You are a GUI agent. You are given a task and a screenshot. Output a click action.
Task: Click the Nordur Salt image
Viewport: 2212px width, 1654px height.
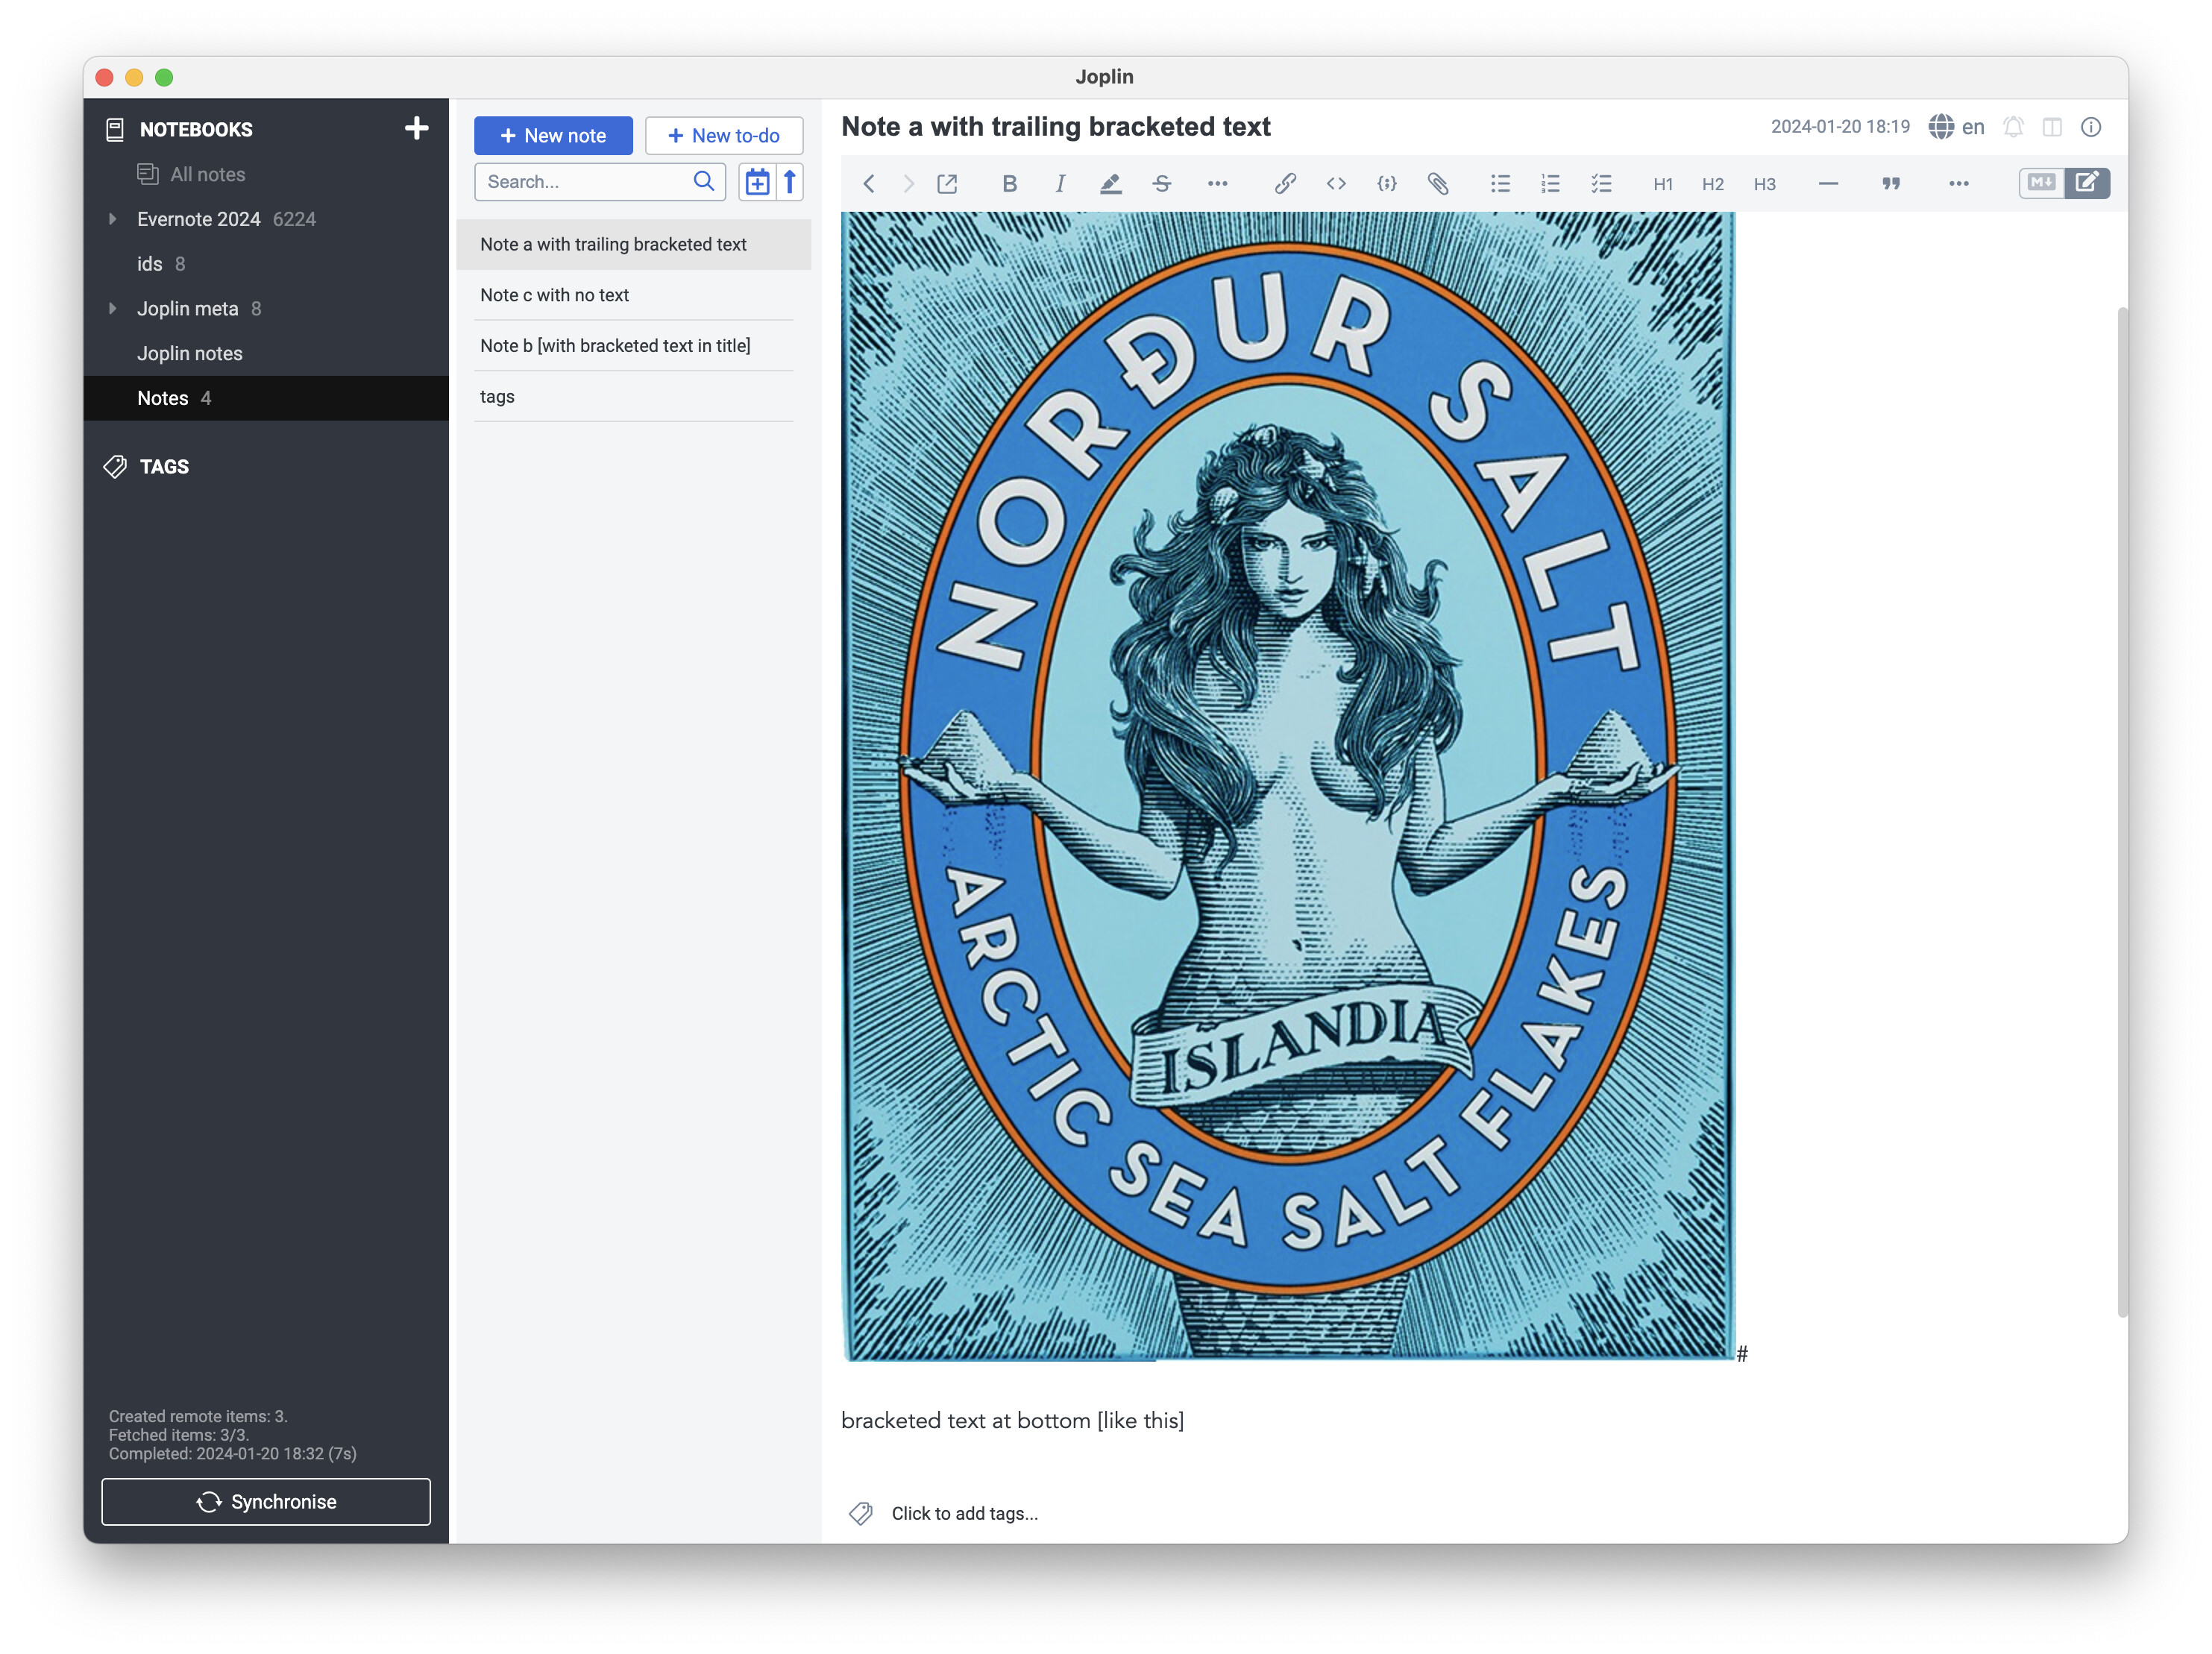pyautogui.click(x=1288, y=786)
